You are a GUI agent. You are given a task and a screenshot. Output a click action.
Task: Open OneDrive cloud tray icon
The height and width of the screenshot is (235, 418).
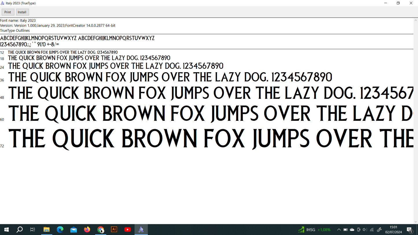352,230
